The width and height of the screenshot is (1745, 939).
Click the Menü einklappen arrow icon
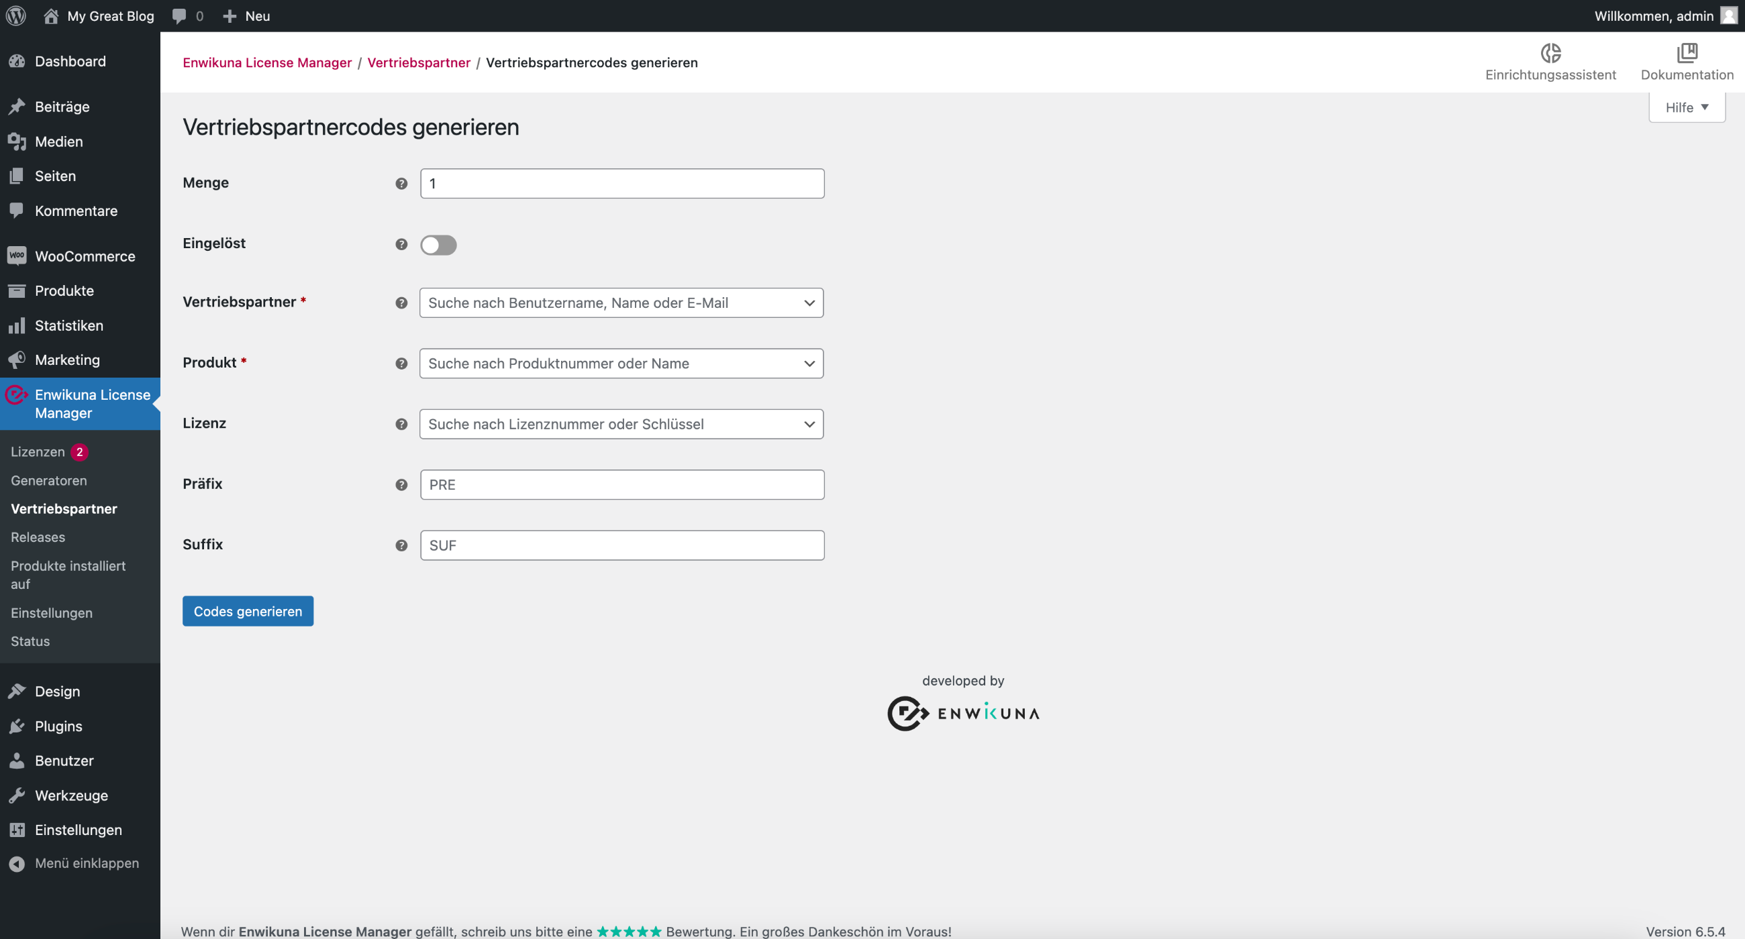tap(17, 864)
